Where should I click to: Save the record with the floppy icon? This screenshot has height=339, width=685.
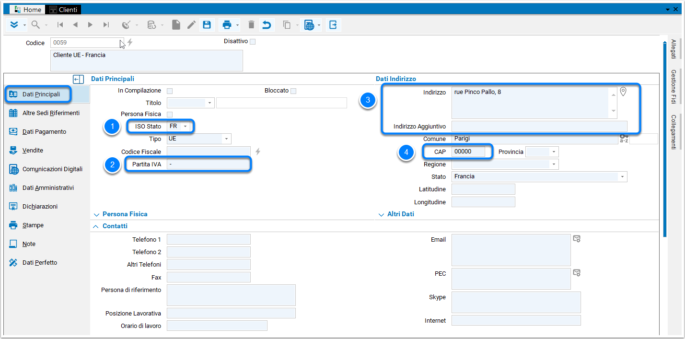[207, 24]
